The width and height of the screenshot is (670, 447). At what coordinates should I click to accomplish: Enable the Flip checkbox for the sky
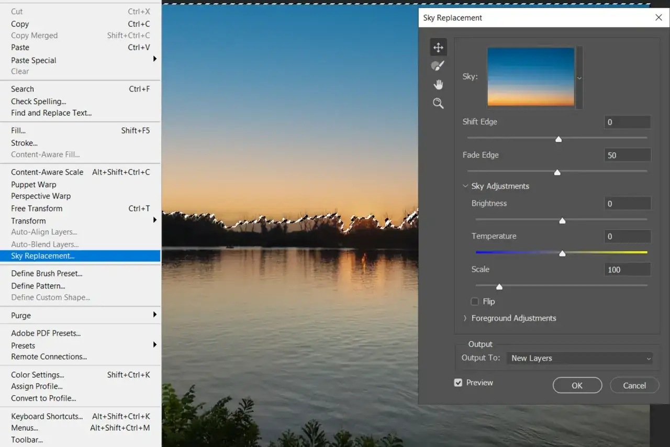point(475,301)
